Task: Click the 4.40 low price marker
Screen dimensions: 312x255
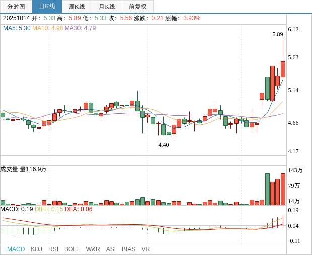Action: [x=164, y=145]
